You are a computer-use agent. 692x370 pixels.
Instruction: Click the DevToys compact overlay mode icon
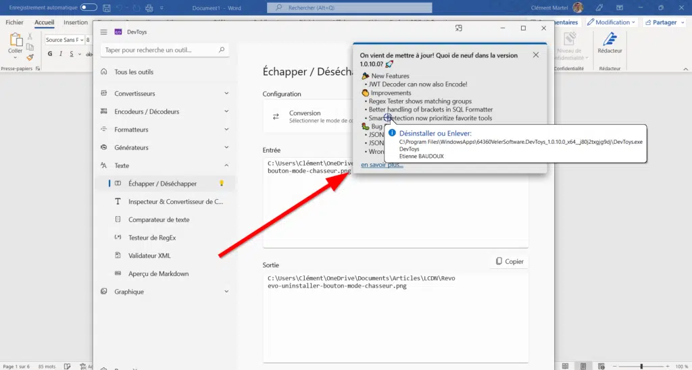click(459, 28)
